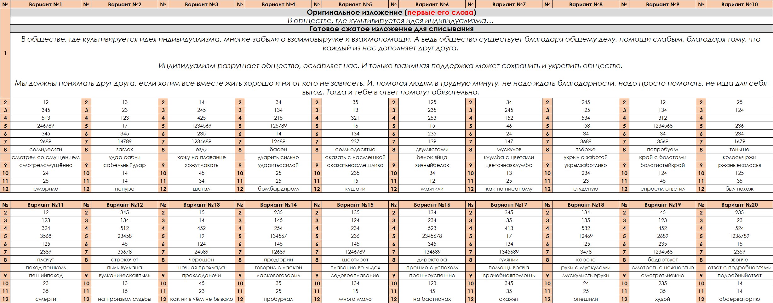Image resolution: width=773 pixels, height=303 pixels.
Task: Click the phrase 'смотрел со смущением'
Action: click(x=46, y=157)
